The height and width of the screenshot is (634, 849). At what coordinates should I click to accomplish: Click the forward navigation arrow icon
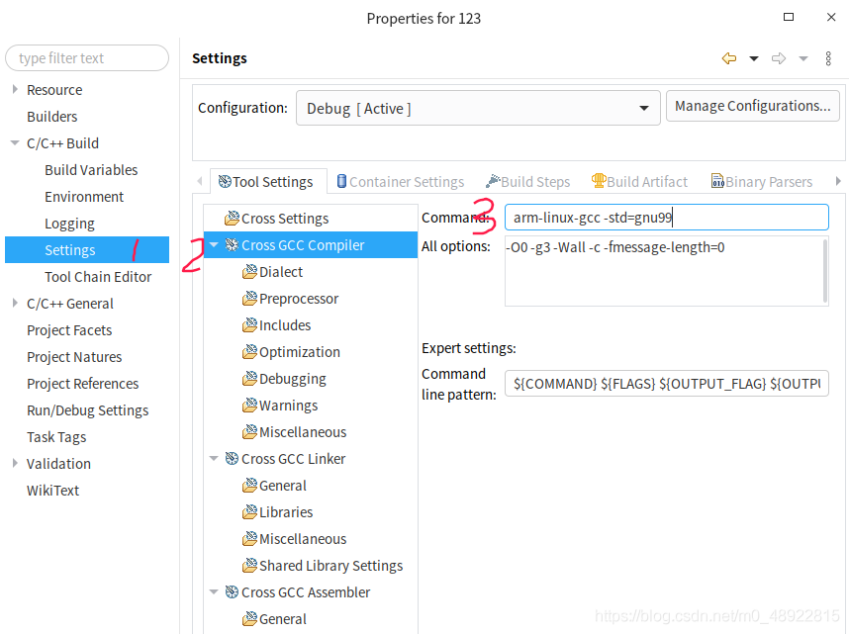(x=779, y=58)
